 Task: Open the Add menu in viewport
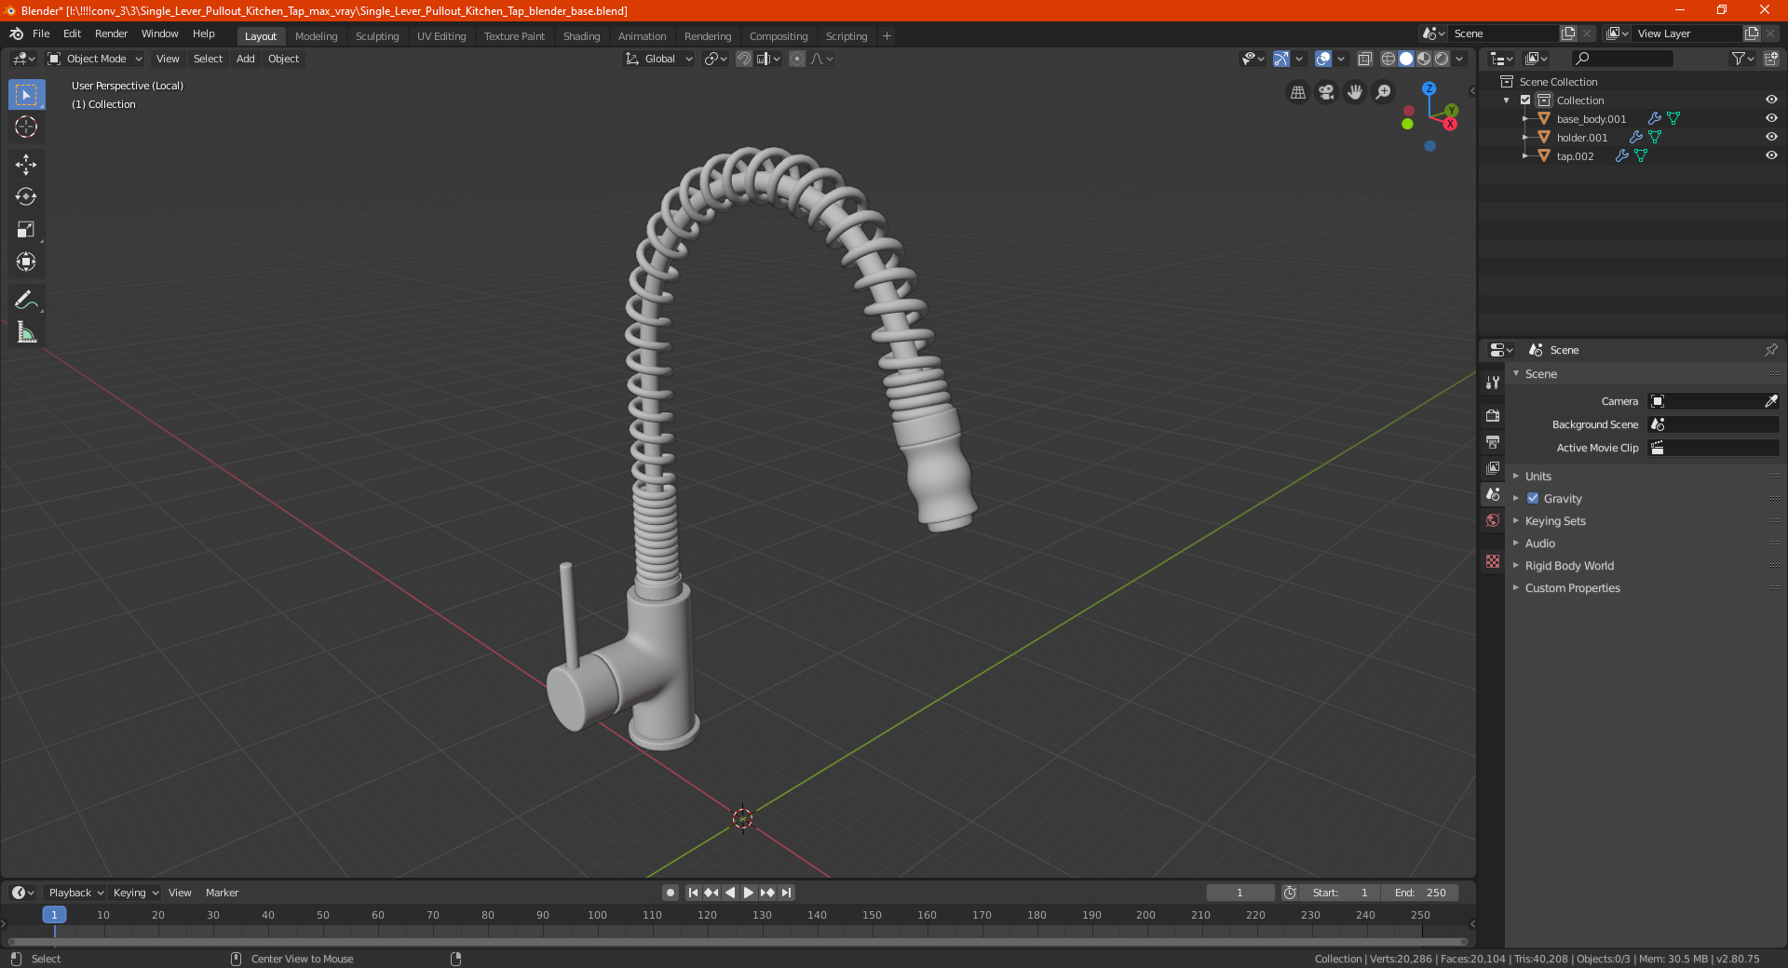point(245,59)
